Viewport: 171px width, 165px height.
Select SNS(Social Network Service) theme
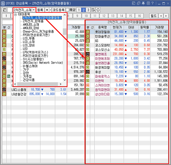pyautogui.click(x=43, y=63)
